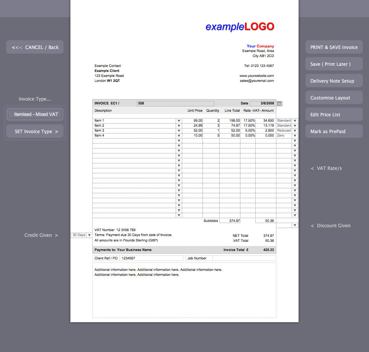Open Delivery Note Setup

pos(334,81)
